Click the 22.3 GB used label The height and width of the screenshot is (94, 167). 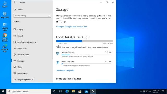pyautogui.click(x=62, y=44)
